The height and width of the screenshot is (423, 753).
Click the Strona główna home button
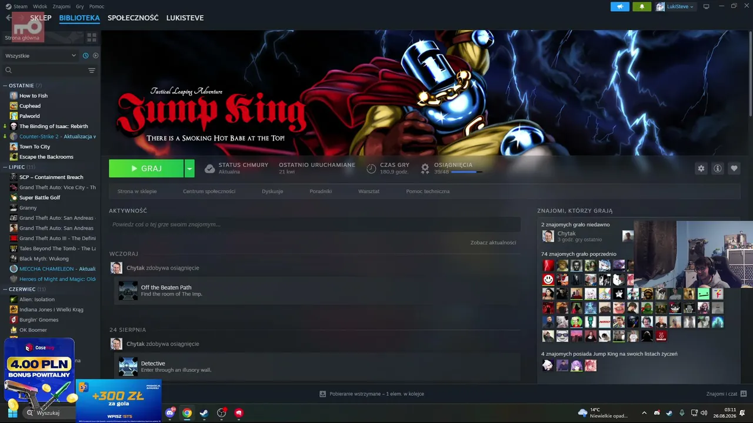point(42,38)
